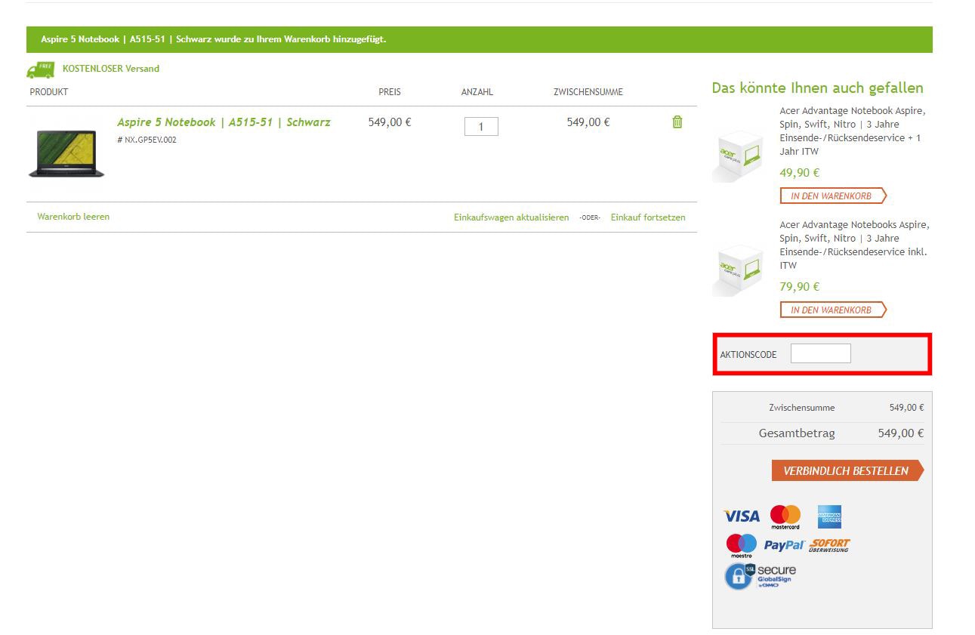Click Einkaufswagen aktualisieren link
The width and height of the screenshot is (975, 635).
click(x=511, y=217)
